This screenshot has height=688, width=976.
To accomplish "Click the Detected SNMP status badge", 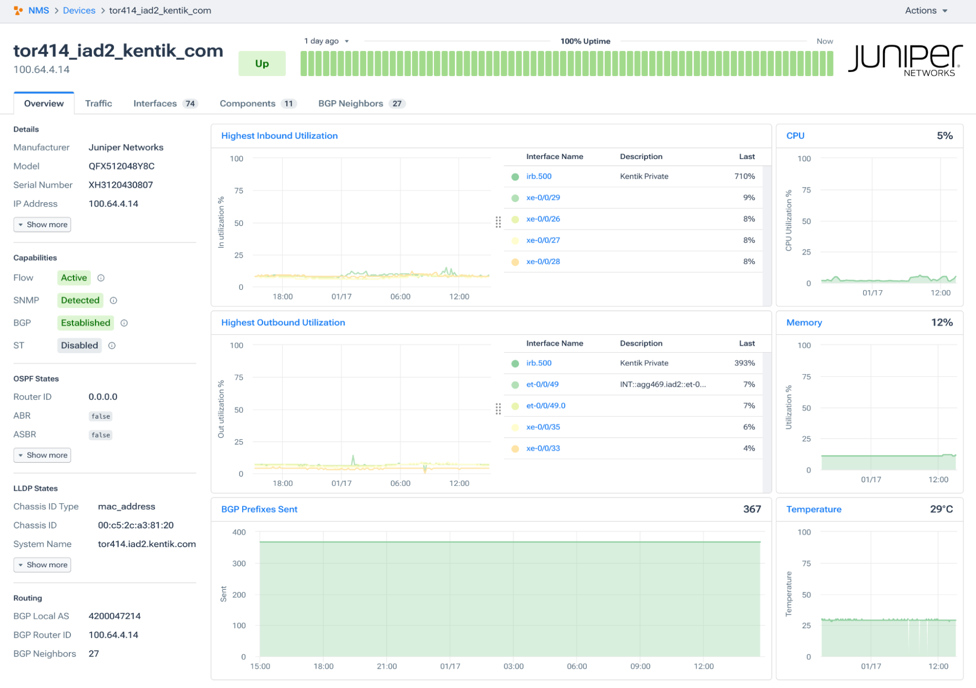I will 80,301.
